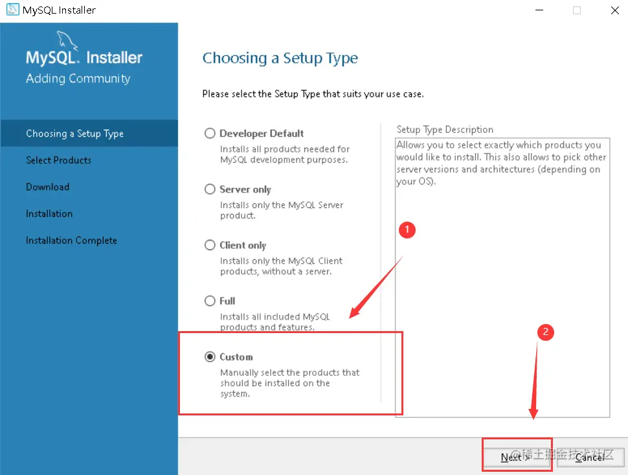Go to the Installation Complete step
This screenshot has height=475, width=628.
(71, 240)
